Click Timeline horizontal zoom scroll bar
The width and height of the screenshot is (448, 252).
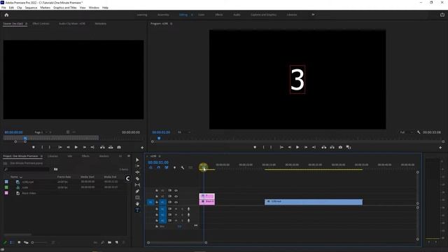[x=177, y=243]
